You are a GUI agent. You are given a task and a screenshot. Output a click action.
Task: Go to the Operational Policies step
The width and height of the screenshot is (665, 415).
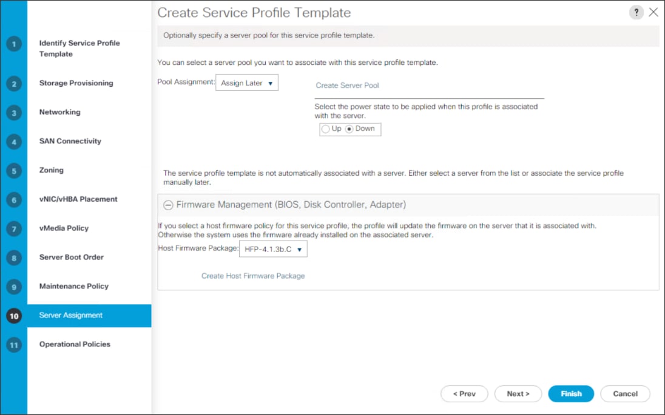75,344
